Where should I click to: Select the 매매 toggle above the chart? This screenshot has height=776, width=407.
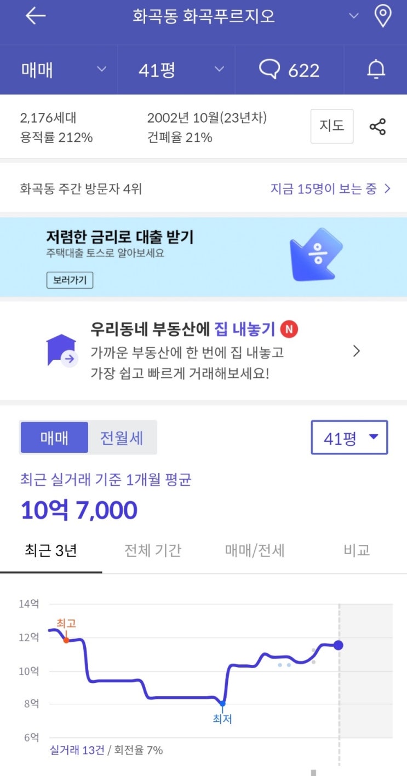(54, 438)
